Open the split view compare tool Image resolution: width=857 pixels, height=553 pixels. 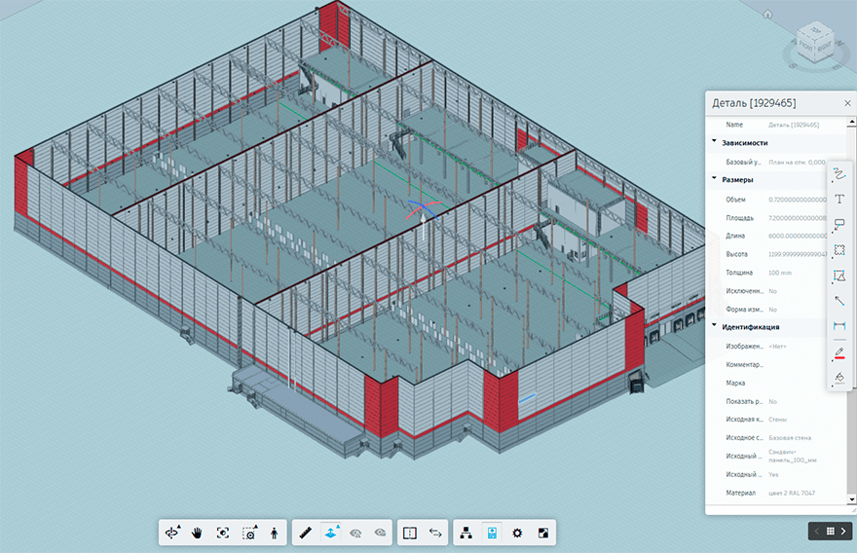[410, 533]
